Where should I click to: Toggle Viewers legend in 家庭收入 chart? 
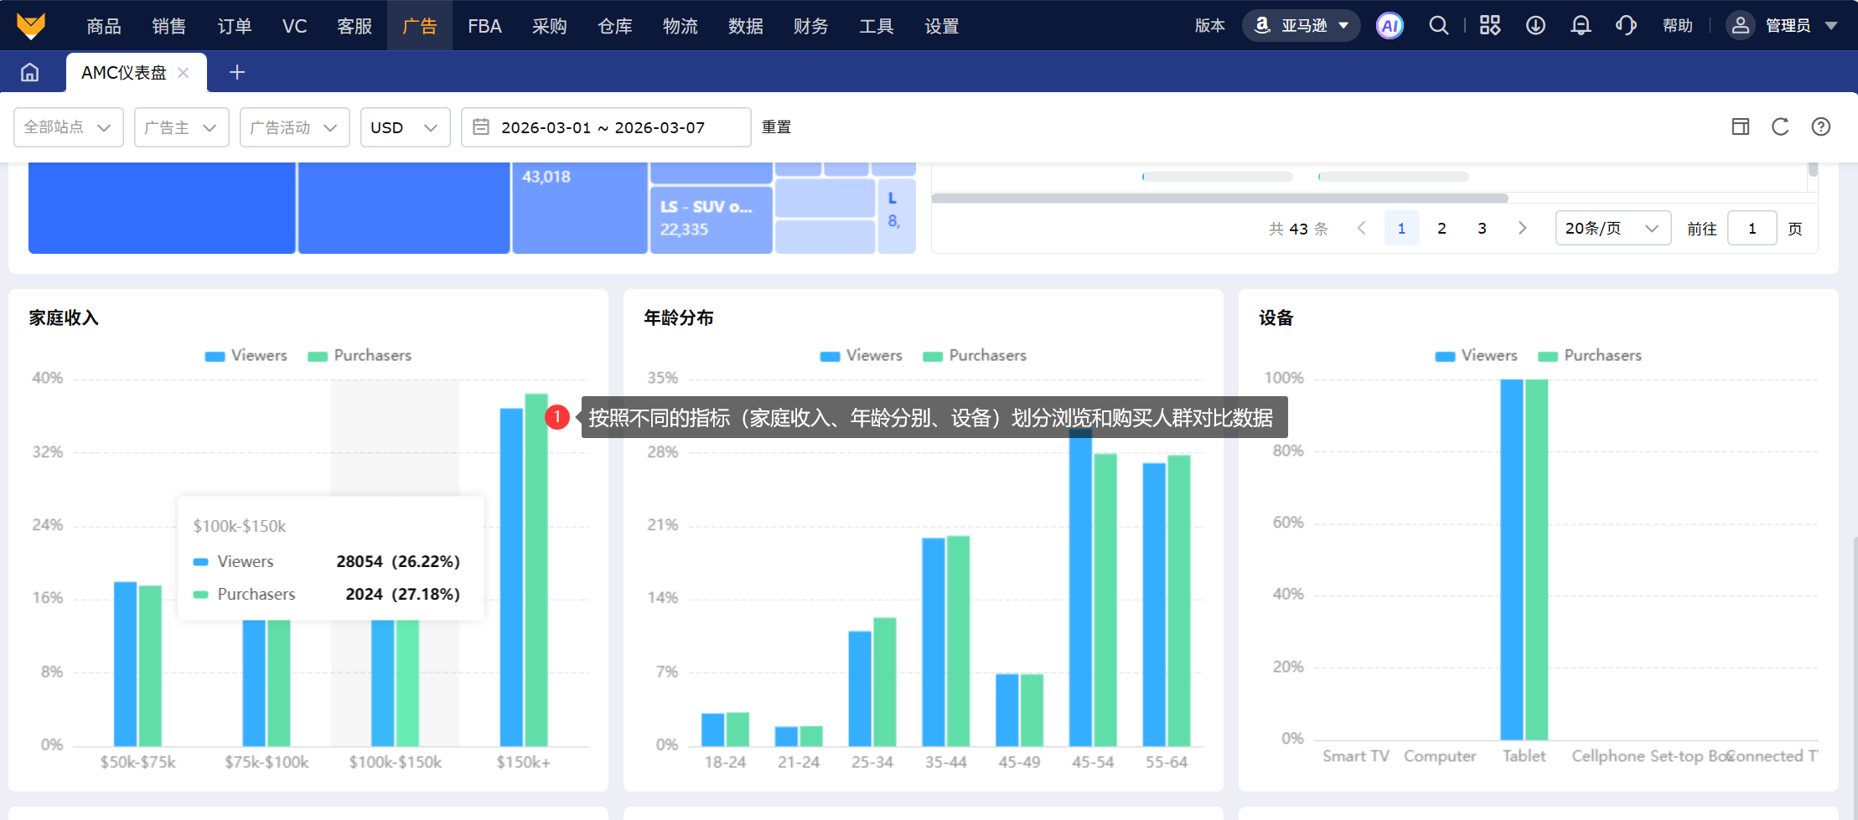pos(246,356)
